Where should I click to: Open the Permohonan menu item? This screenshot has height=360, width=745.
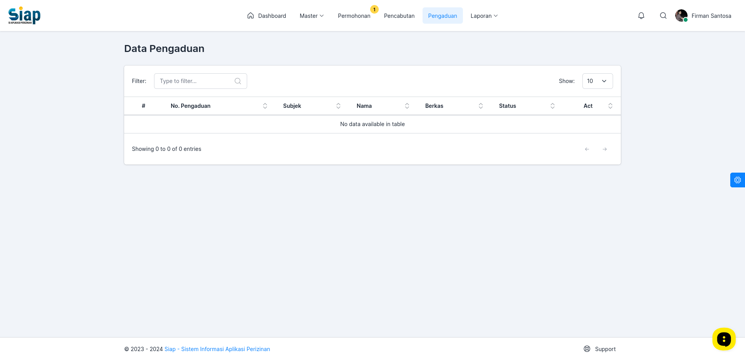tap(354, 16)
